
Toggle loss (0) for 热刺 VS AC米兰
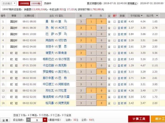point(101,28)
